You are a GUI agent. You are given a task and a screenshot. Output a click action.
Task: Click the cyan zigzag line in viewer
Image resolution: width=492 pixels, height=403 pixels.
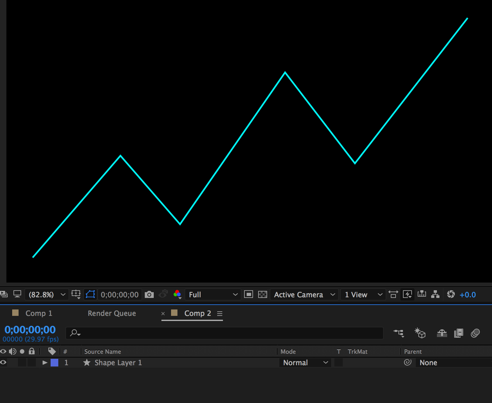(x=233, y=148)
